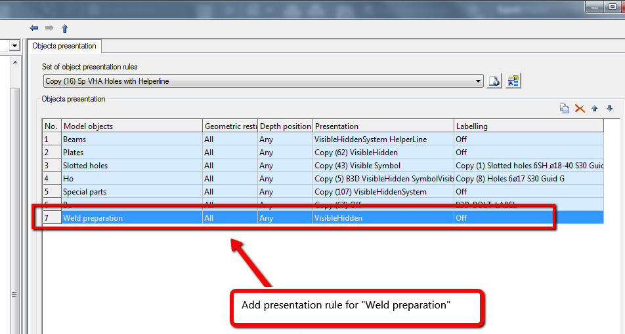The image size is (625, 334).
Task: Click Copy (5) B3D VisibleHidden cell
Action: (x=383, y=179)
